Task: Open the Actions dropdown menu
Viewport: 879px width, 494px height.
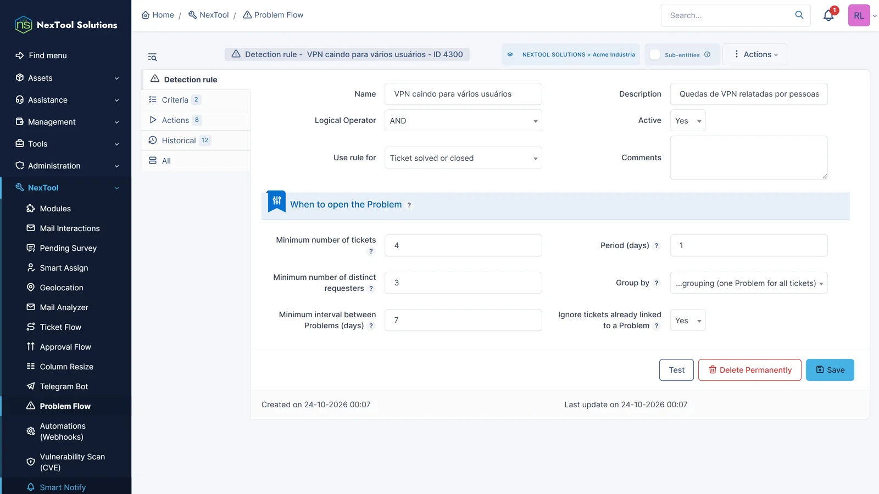Action: coord(755,54)
